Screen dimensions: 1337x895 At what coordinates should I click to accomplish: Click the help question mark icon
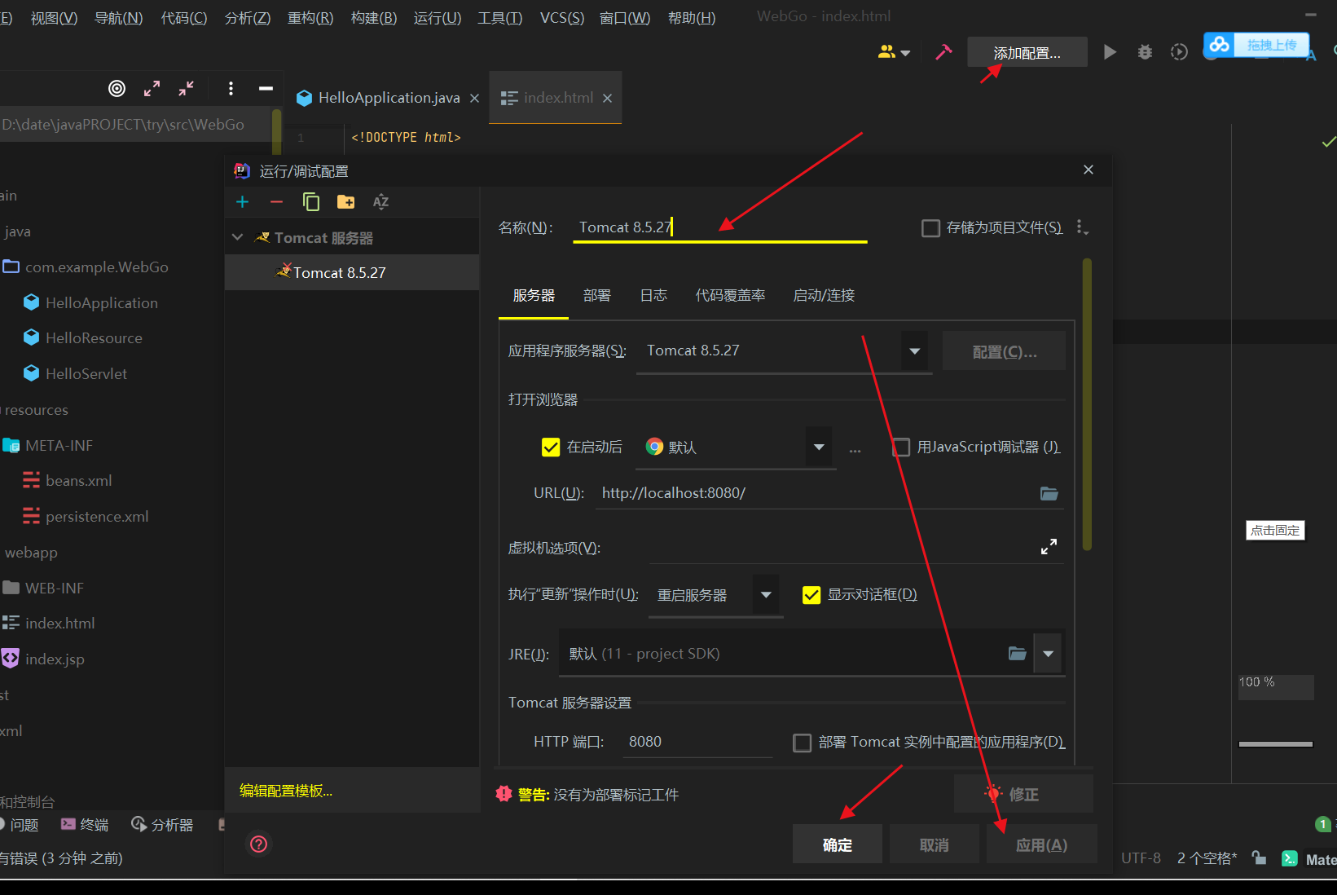[258, 844]
